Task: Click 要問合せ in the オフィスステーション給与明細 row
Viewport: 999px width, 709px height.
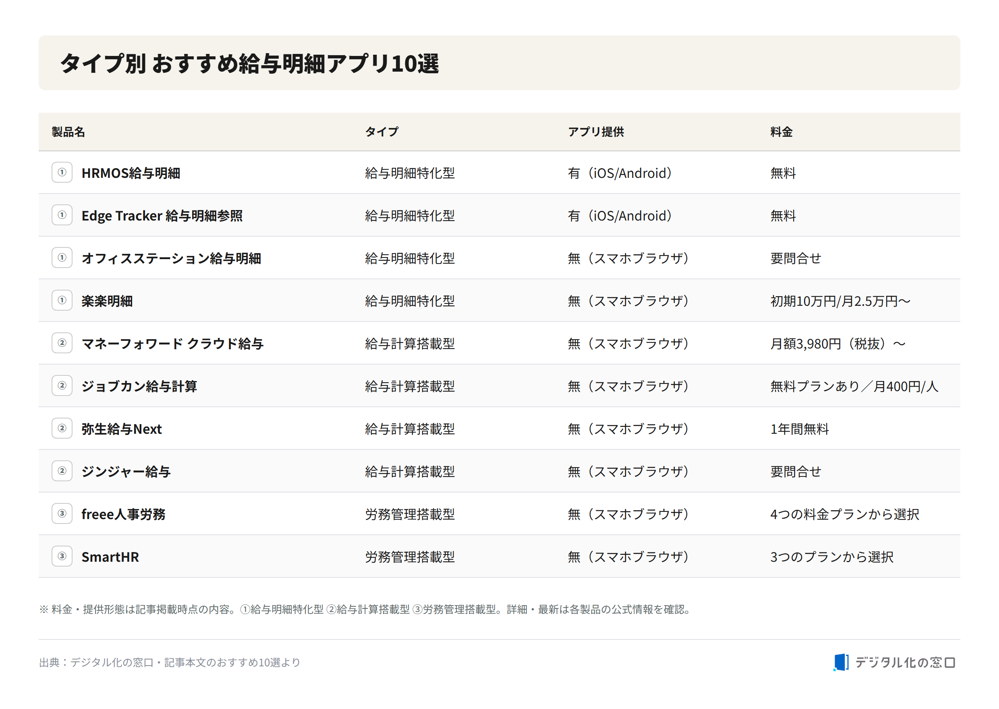Action: 796,258
